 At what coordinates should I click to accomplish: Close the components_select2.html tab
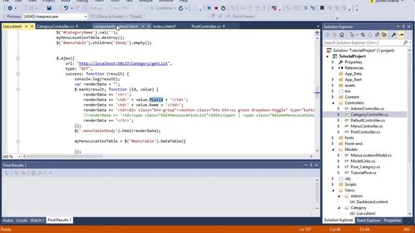[148, 27]
